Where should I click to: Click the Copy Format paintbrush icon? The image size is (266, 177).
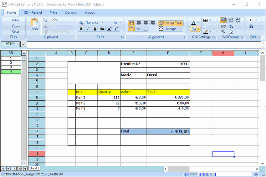tap(45, 32)
